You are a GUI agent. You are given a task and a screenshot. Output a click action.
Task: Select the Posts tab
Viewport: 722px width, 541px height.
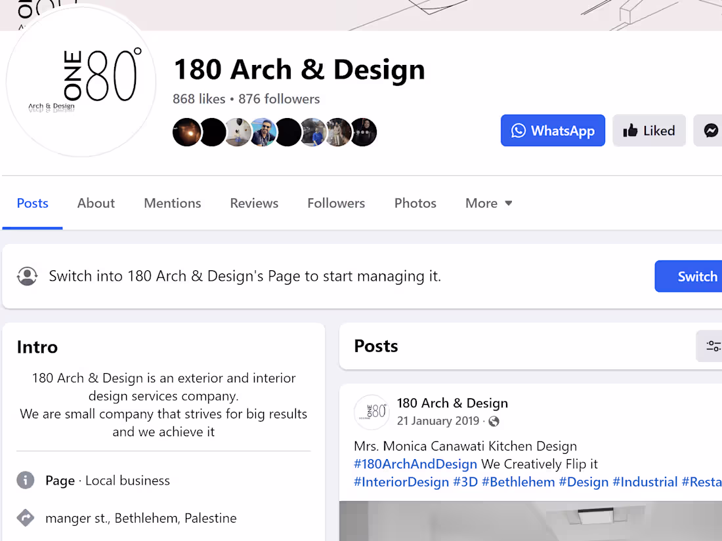pyautogui.click(x=32, y=203)
